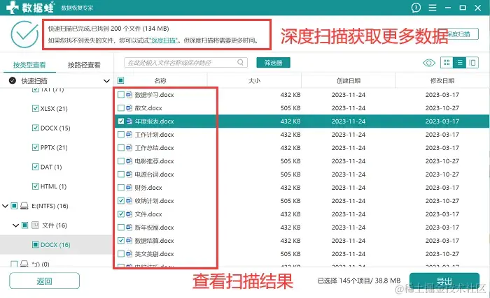The height and width of the screenshot is (298, 490).
Task: Click the 导出 export button
Action: click(444, 281)
